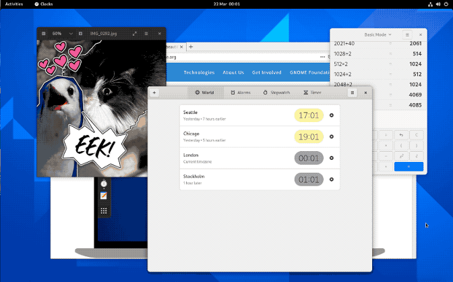Click the round button in the Seattle row
The width and height of the screenshot is (453, 282).
332,115
